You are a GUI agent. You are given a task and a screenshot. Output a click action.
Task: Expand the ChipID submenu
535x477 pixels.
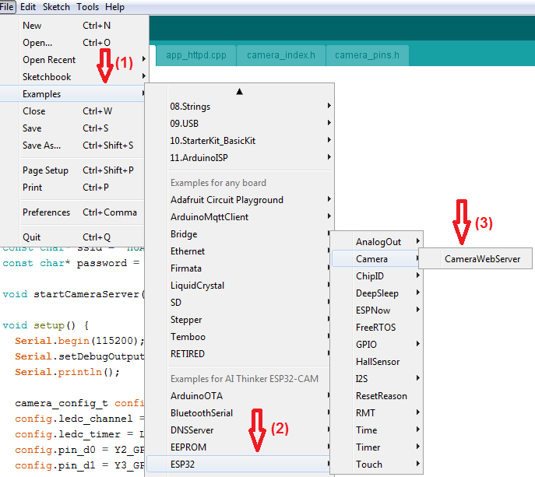[377, 275]
